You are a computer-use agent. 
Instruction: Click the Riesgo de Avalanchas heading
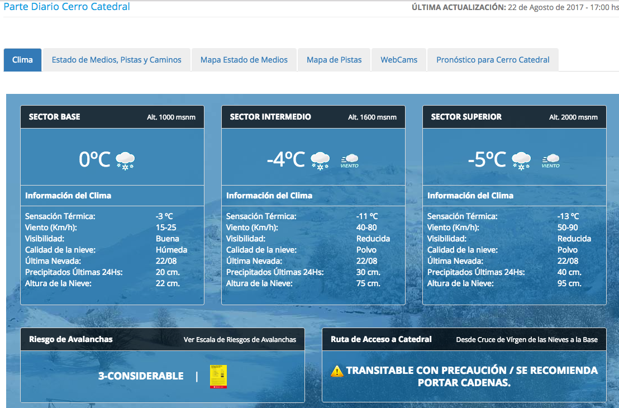(70, 339)
